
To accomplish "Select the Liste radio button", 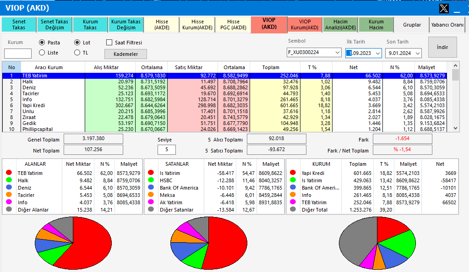I will [42, 53].
